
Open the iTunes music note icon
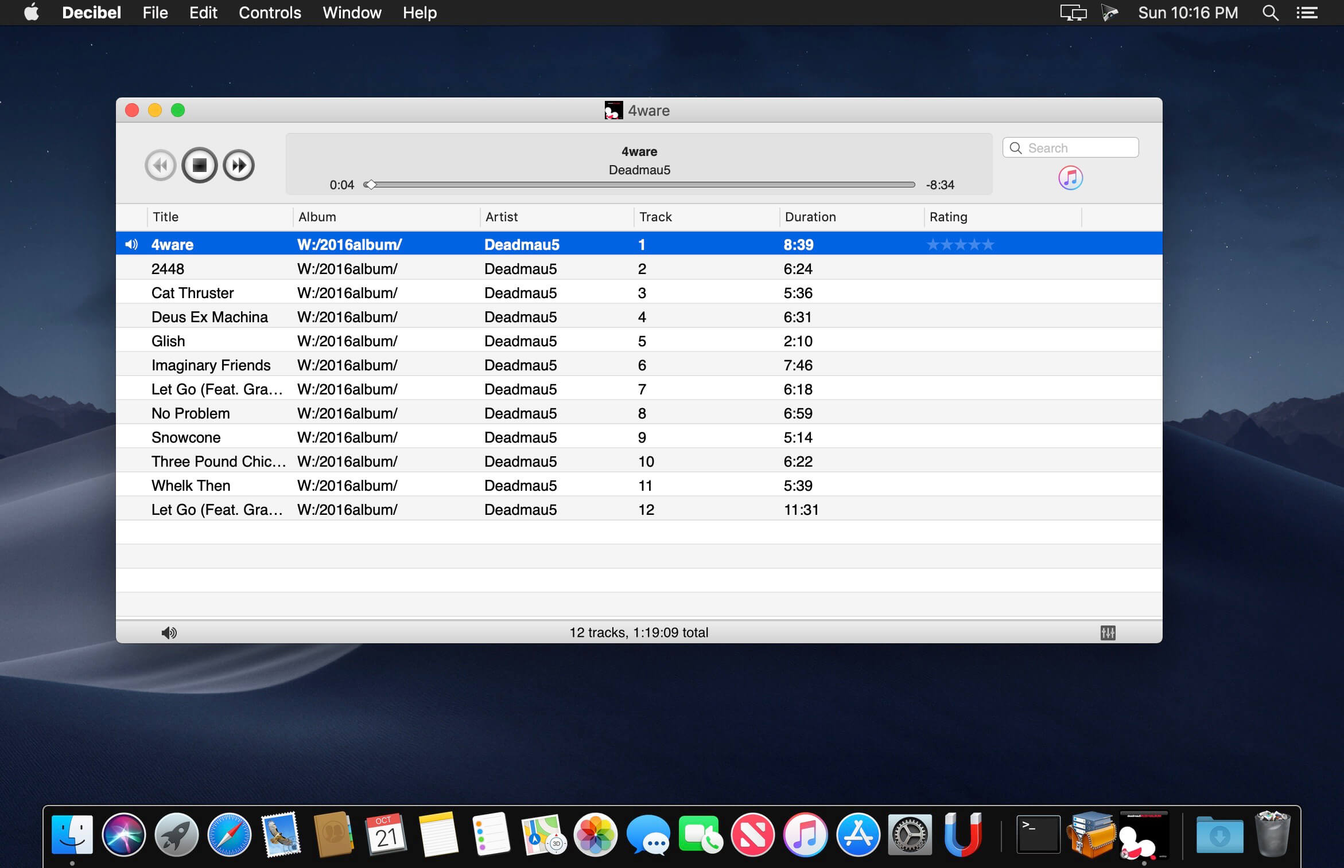click(1070, 178)
